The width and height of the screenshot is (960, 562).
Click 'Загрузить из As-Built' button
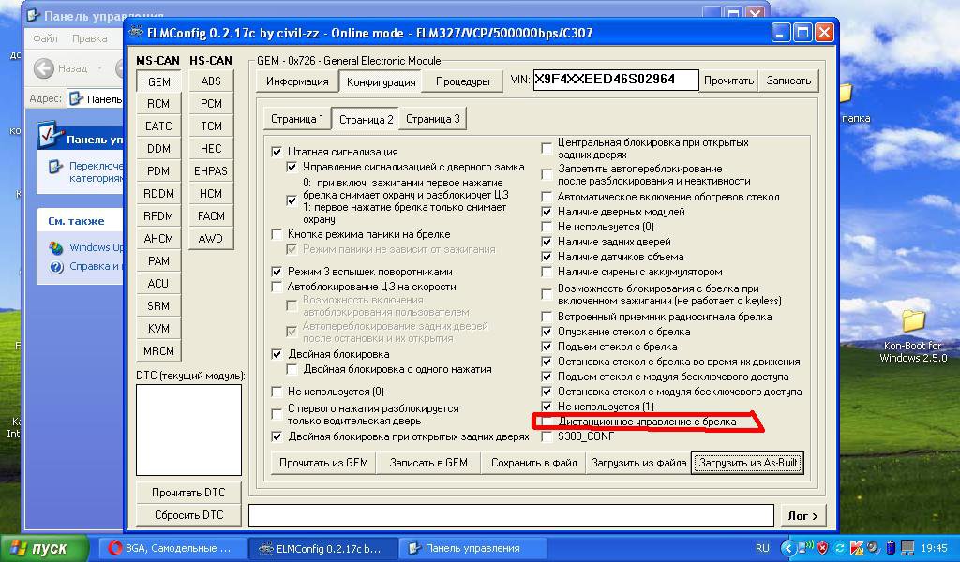point(747,463)
